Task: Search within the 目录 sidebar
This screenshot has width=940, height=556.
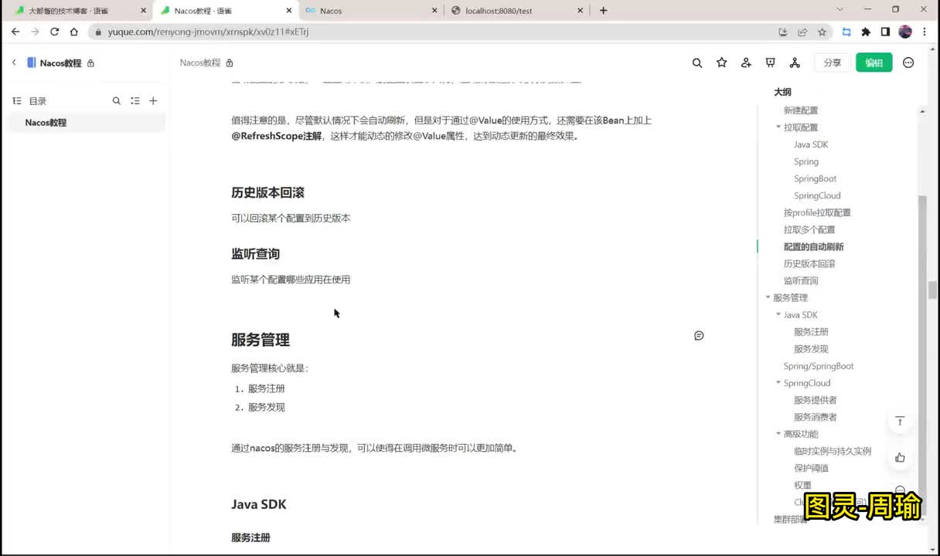Action: coord(117,100)
